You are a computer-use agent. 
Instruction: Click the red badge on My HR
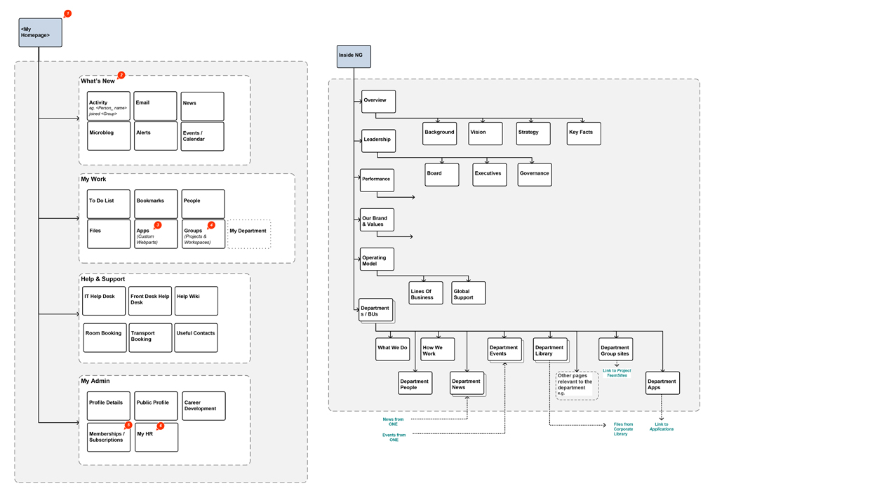[x=160, y=426]
